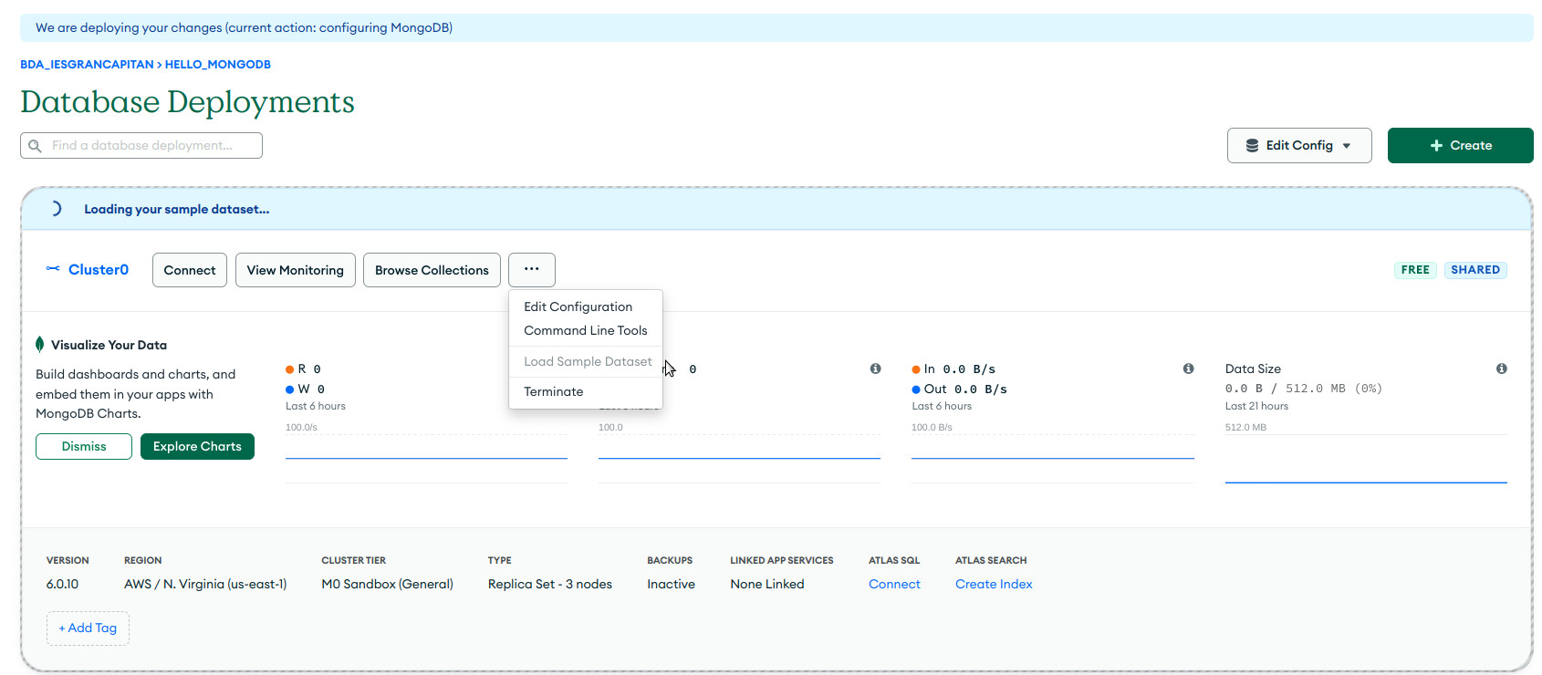Open View Monitoring for Cluster0
Screen dimensions: 1542x675
[x=296, y=270]
